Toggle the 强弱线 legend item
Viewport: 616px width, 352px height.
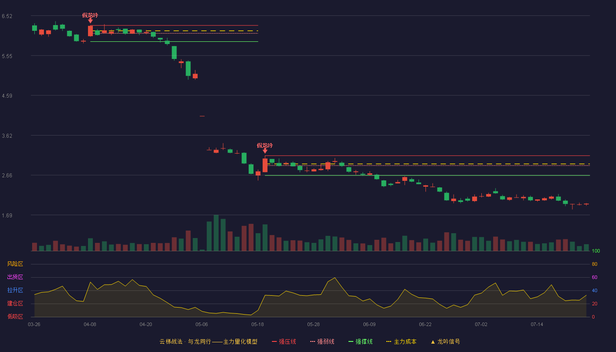(322, 341)
